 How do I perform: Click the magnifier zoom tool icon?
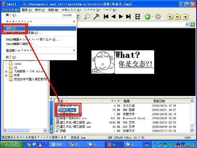tap(87, 17)
